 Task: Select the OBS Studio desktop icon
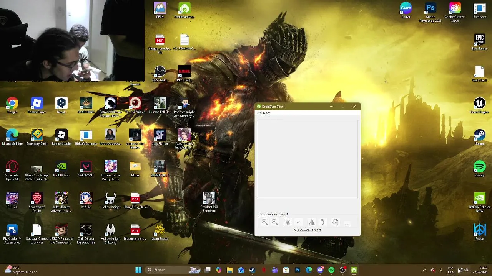160,74
